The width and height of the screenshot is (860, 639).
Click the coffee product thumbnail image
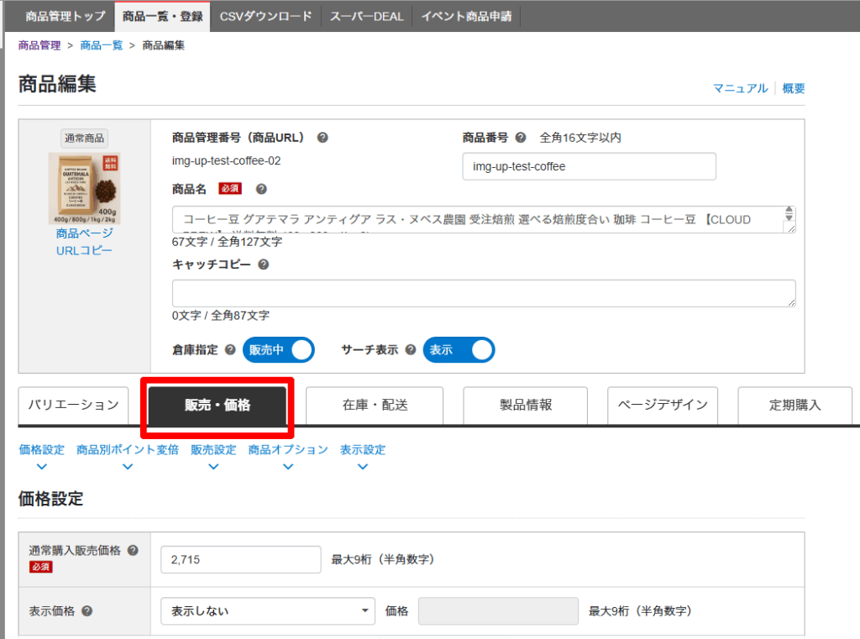[84, 189]
